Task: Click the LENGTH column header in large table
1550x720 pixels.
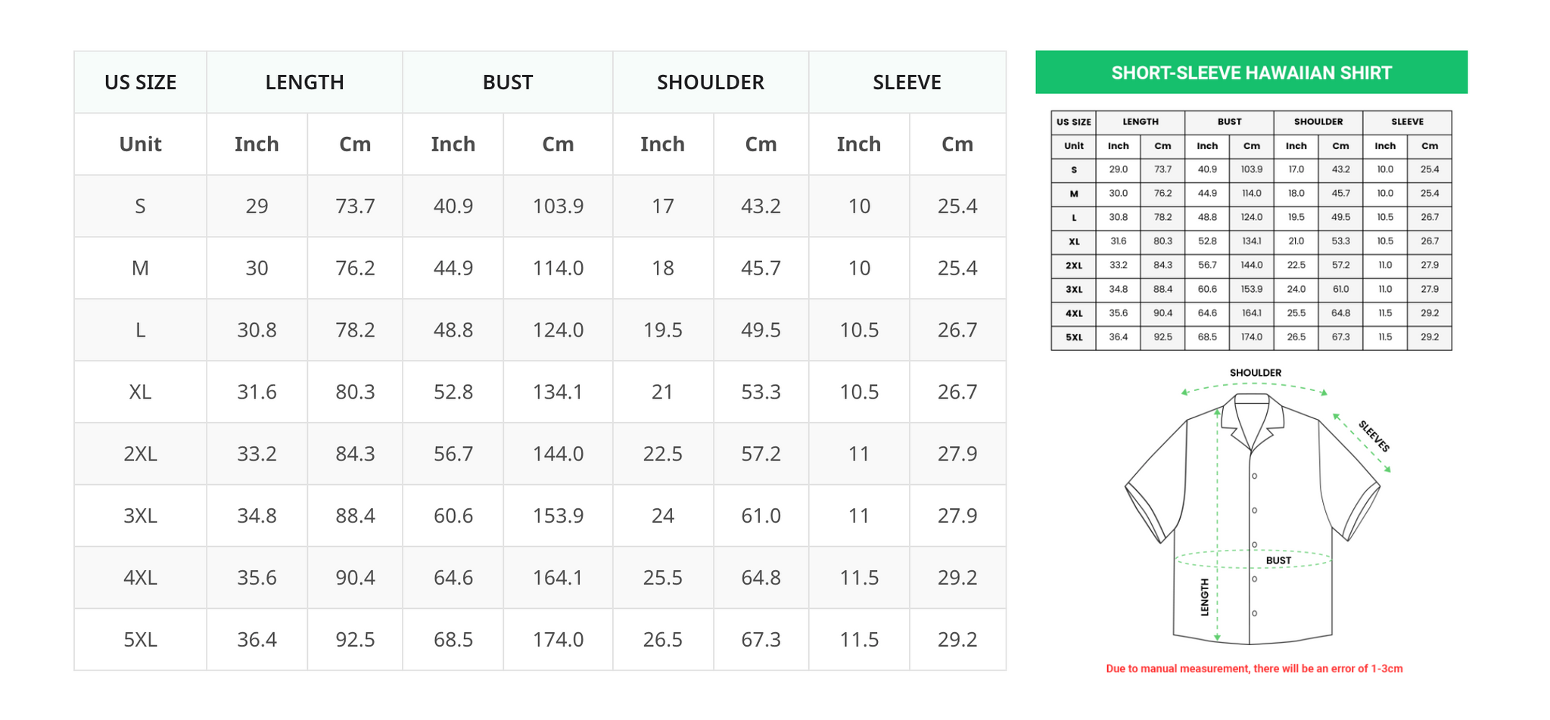Action: (304, 82)
